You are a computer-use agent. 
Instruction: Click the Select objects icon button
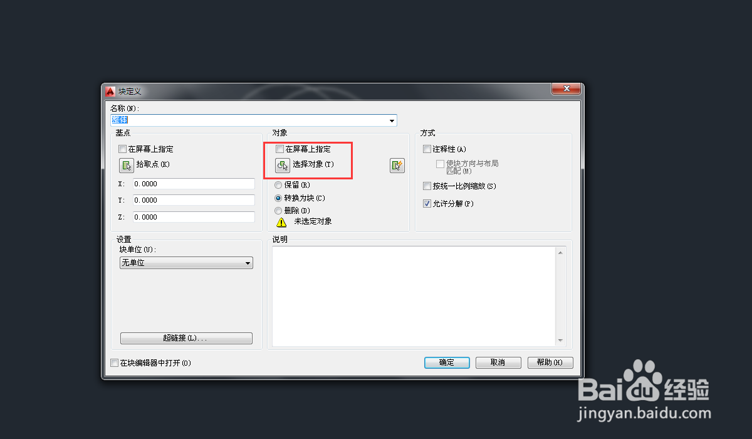(283, 165)
